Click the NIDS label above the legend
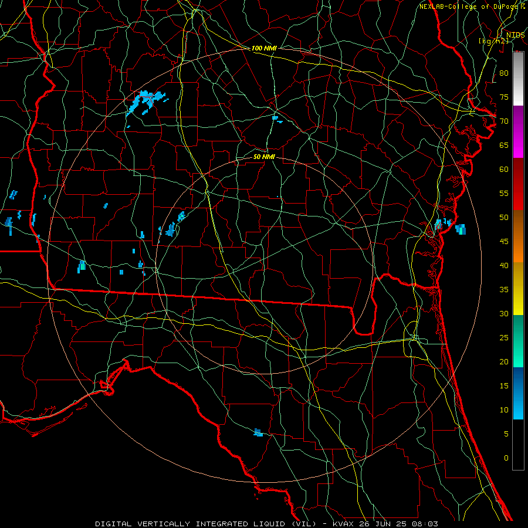This screenshot has width=528, height=528. pos(515,35)
